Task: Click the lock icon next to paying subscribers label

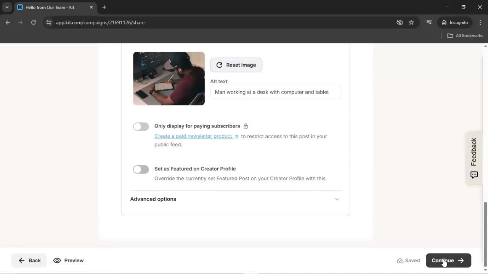Action: coord(246,126)
